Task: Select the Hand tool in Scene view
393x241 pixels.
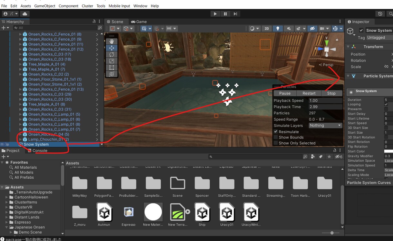Action: pyautogui.click(x=112, y=41)
